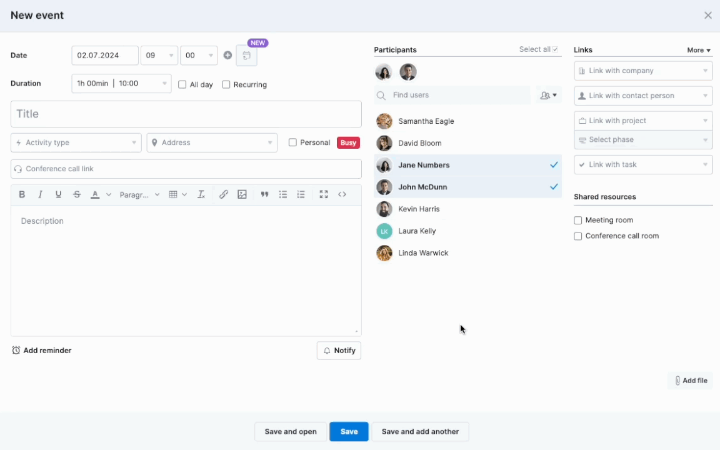Open the minutes dropdown showing 00

(x=199, y=56)
